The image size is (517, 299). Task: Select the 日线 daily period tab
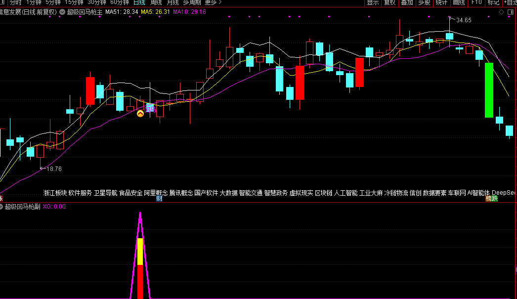(139, 2)
